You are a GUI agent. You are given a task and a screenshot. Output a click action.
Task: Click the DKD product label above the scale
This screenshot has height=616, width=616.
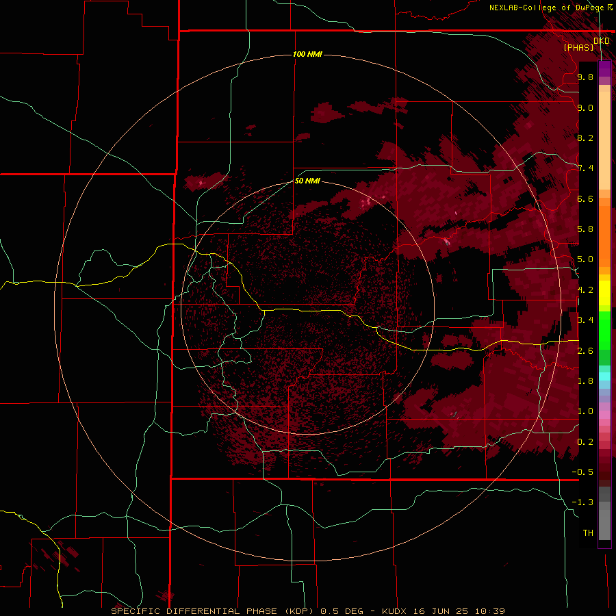[602, 40]
